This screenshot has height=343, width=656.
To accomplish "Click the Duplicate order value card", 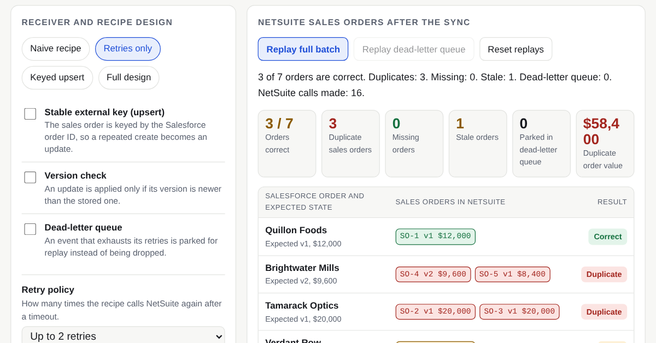I will (605, 144).
